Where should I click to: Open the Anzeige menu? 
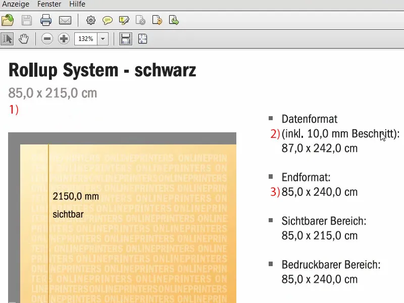(x=16, y=4)
